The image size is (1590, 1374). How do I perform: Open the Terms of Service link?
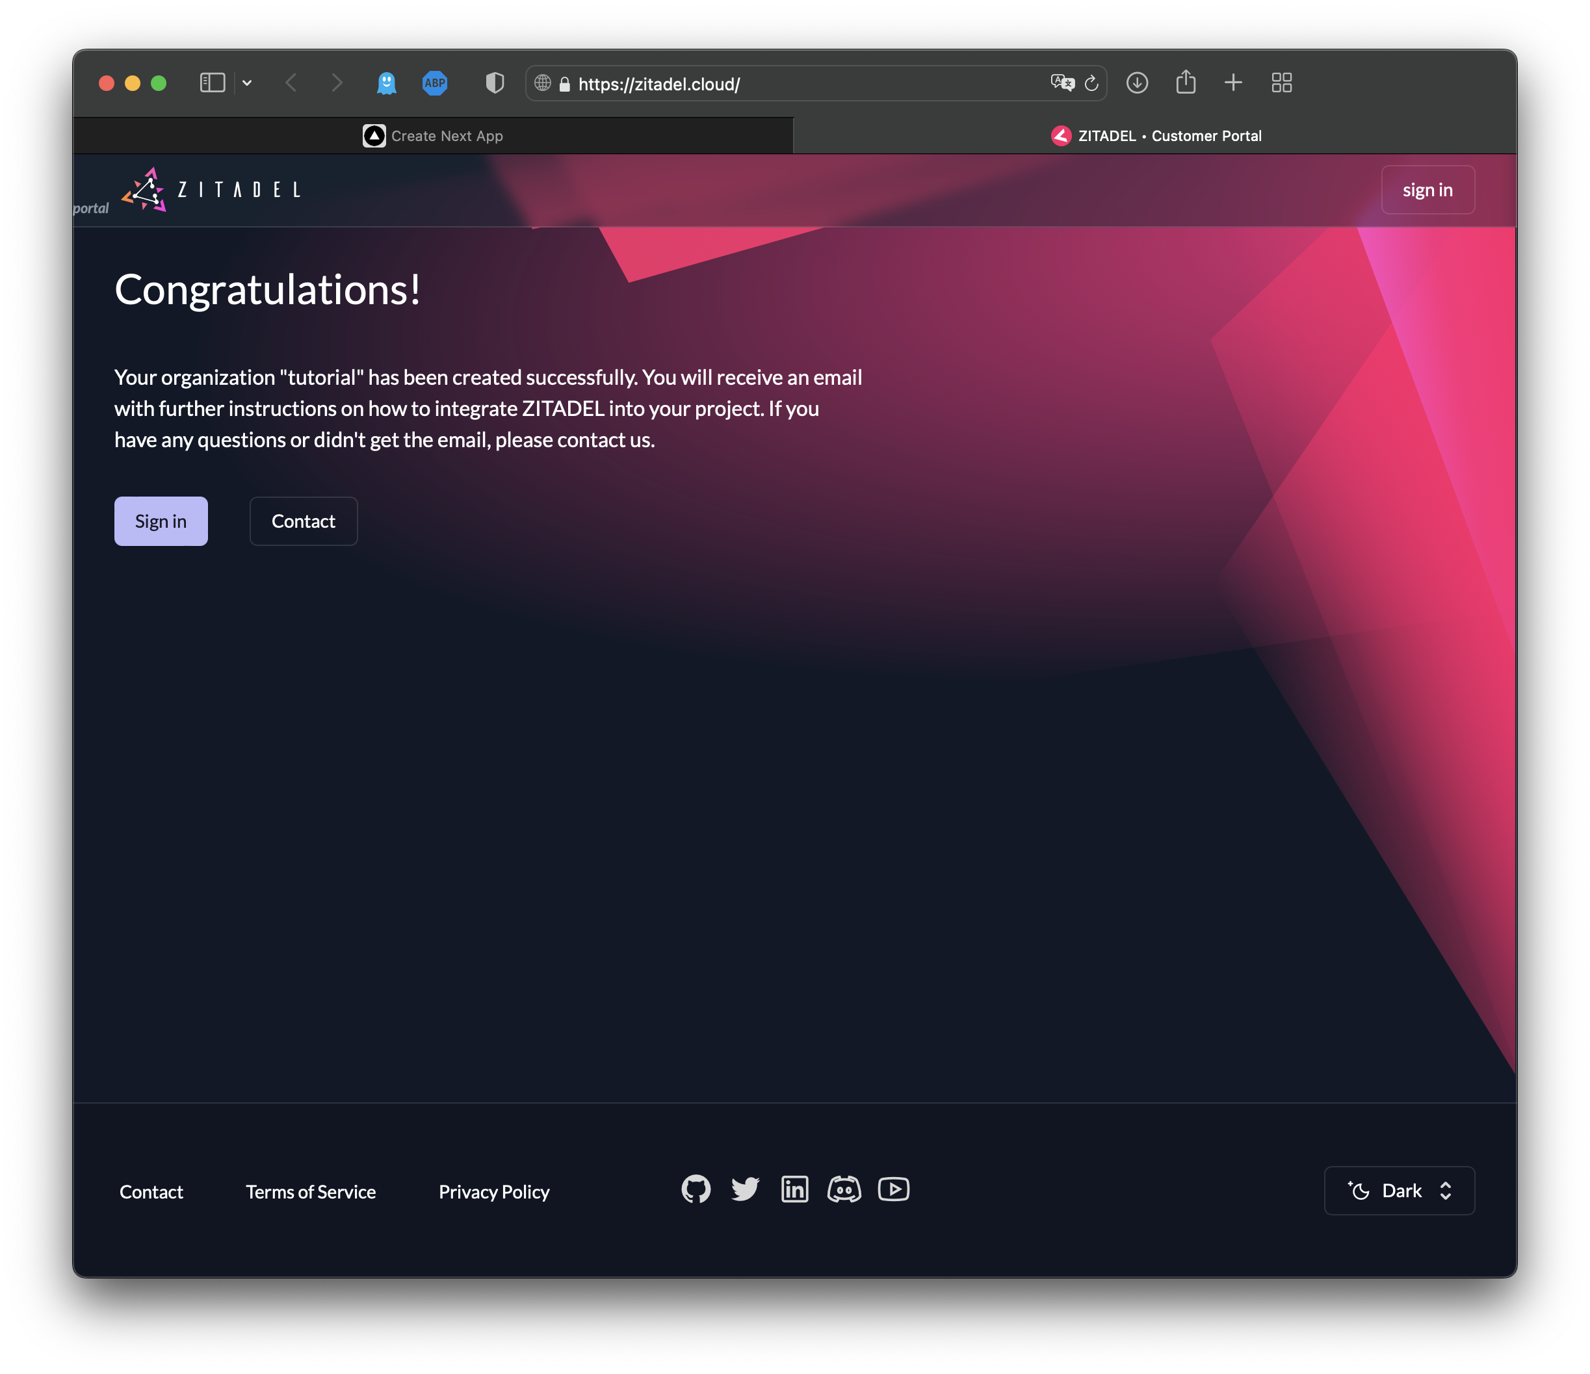[311, 1191]
